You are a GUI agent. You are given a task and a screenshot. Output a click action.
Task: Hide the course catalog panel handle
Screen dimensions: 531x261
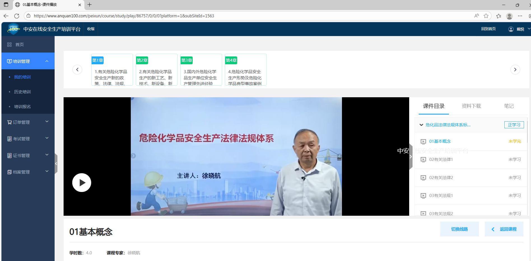tap(411, 156)
